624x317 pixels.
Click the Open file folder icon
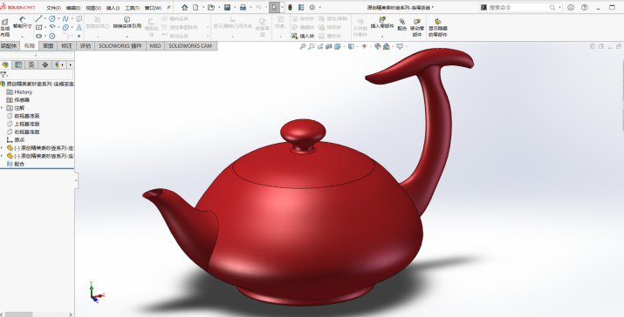pyautogui.click(x=211, y=7)
